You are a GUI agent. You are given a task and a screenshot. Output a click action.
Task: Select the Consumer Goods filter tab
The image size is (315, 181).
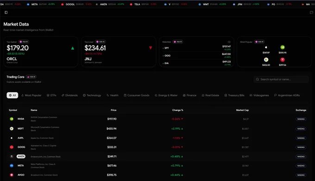tap(136, 95)
